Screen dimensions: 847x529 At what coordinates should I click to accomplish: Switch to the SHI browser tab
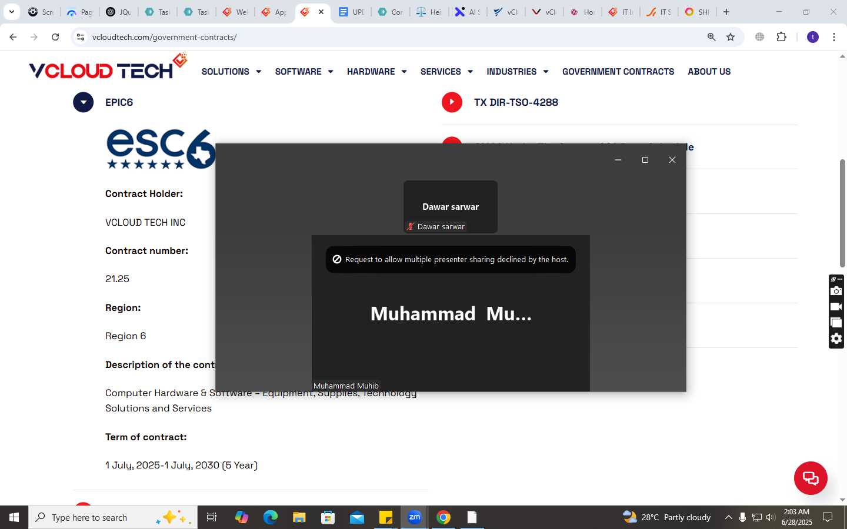pyautogui.click(x=697, y=12)
